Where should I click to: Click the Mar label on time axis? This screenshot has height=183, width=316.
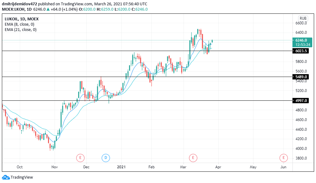tap(183, 167)
